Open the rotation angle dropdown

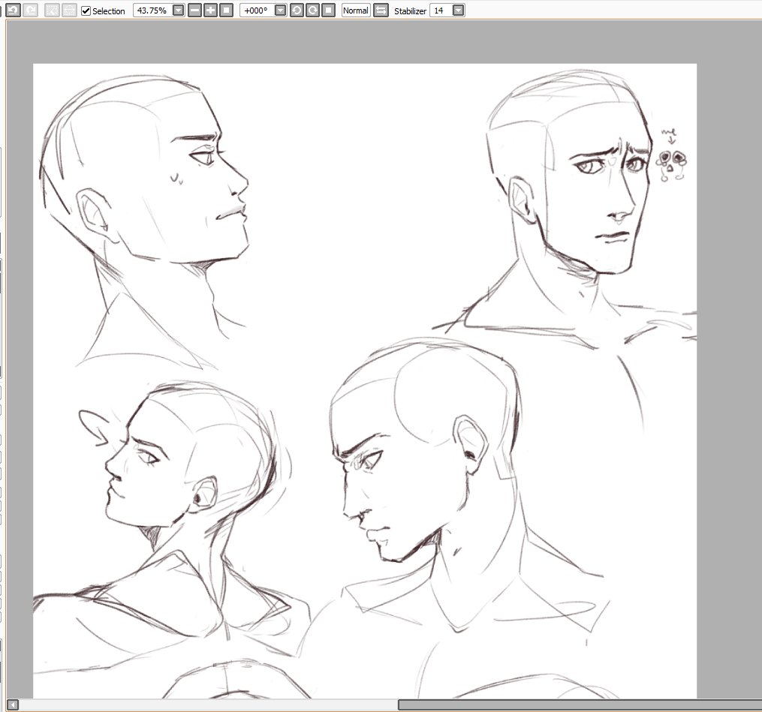point(281,11)
